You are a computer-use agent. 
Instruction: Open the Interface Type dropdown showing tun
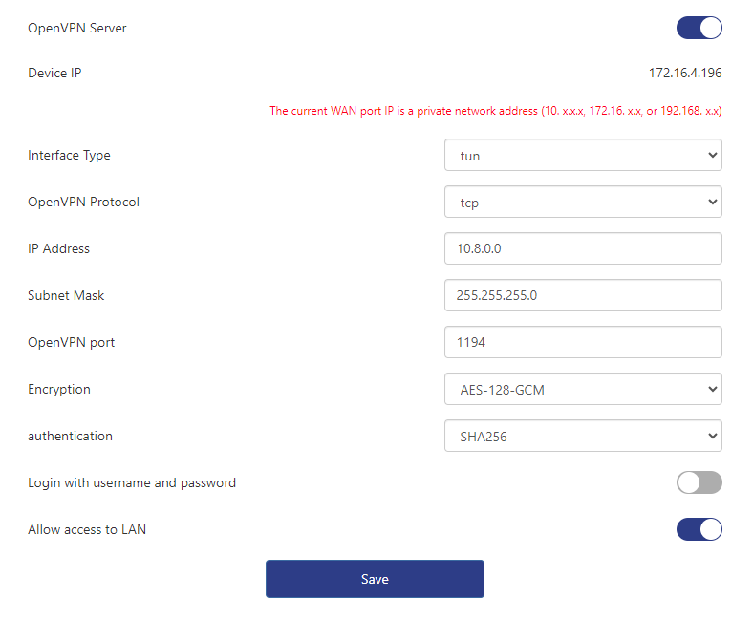pyautogui.click(x=583, y=155)
